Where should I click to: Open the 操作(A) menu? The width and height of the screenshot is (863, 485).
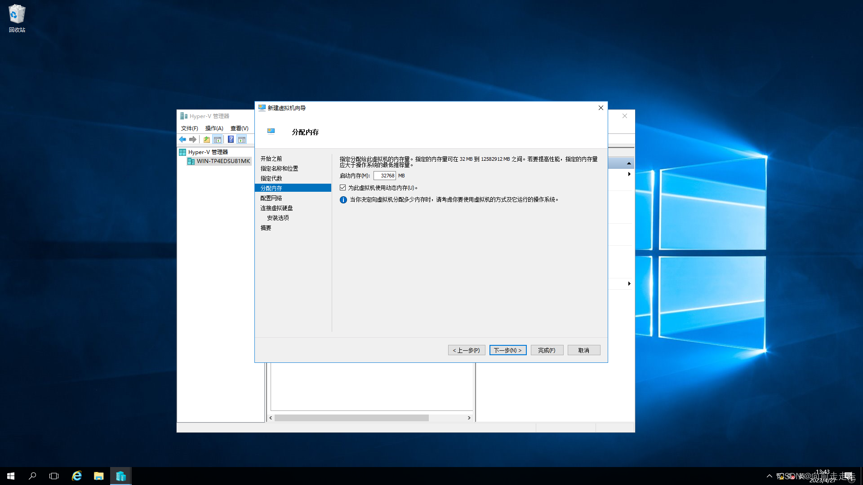coord(214,128)
